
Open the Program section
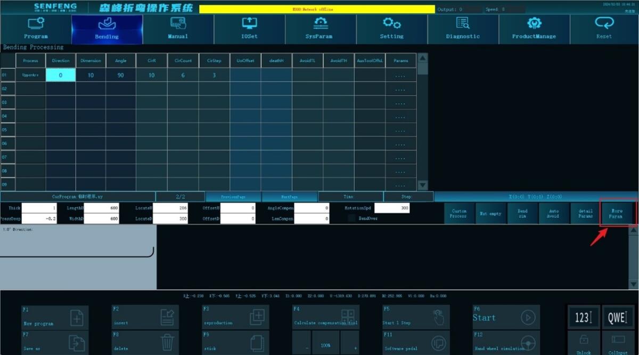click(x=36, y=29)
